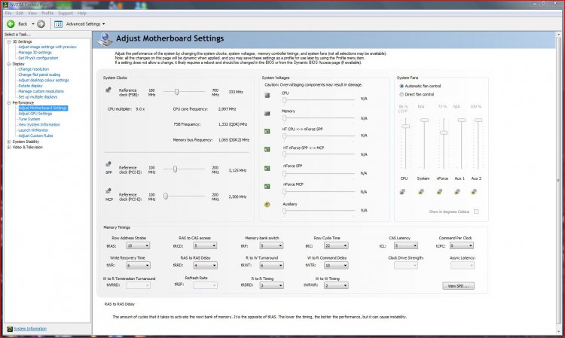
Task: Open the tRCD RAS to CAS access dropdown
Action: pos(205,245)
